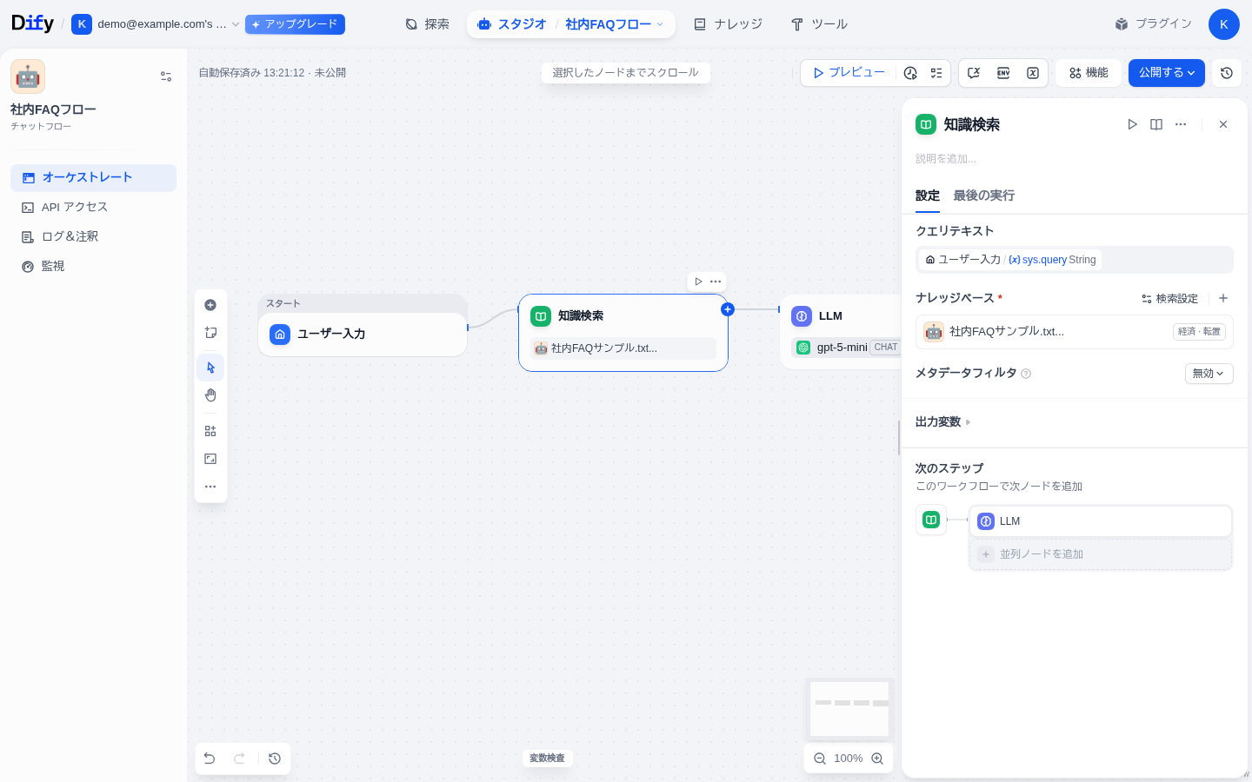Image resolution: width=1252 pixels, height=782 pixels.
Task: Open more options in the canvas toolbox
Action: click(x=210, y=487)
